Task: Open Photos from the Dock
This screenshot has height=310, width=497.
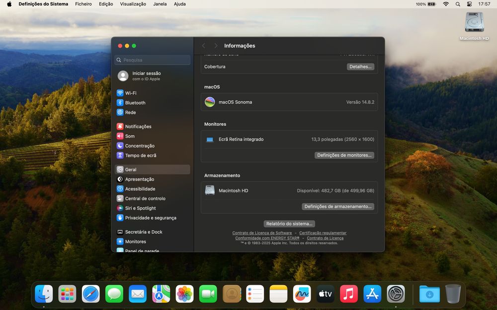Action: [184, 294]
